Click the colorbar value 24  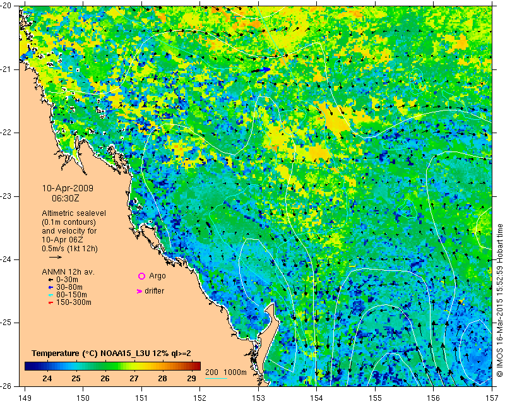click(x=47, y=378)
